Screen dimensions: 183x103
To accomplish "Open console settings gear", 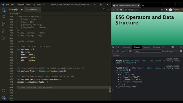I will (181, 51).
